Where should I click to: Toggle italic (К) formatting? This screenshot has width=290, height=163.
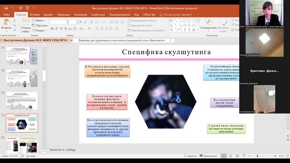click(56, 29)
